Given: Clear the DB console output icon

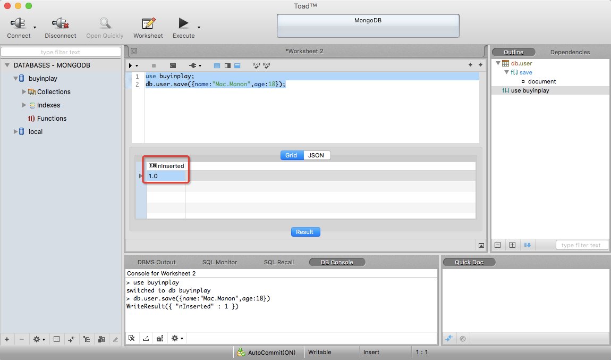Looking at the screenshot, I should pyautogui.click(x=132, y=338).
